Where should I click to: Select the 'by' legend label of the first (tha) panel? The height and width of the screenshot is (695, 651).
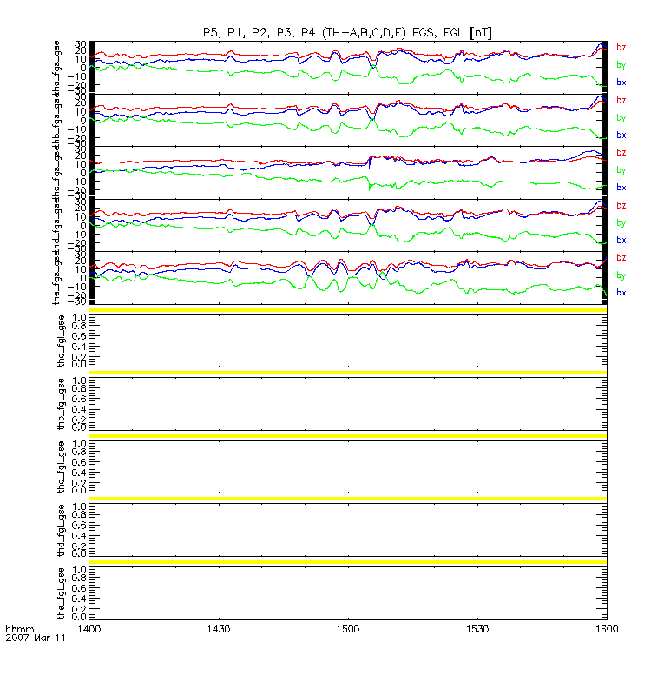click(x=621, y=65)
